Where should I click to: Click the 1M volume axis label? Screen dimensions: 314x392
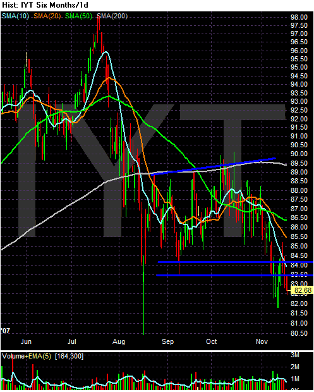(x=295, y=379)
